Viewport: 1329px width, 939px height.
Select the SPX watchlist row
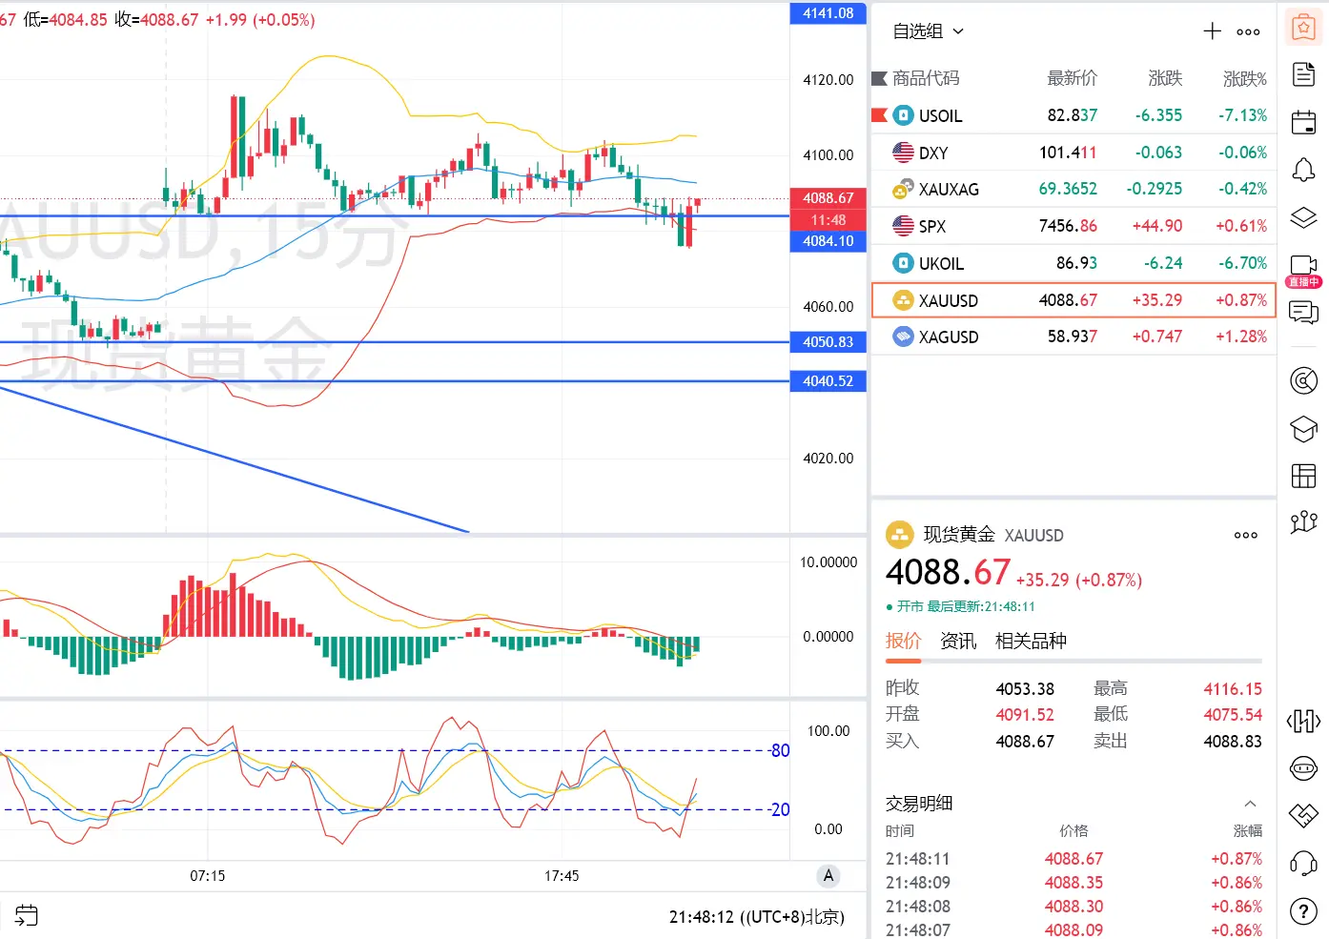click(x=1073, y=226)
